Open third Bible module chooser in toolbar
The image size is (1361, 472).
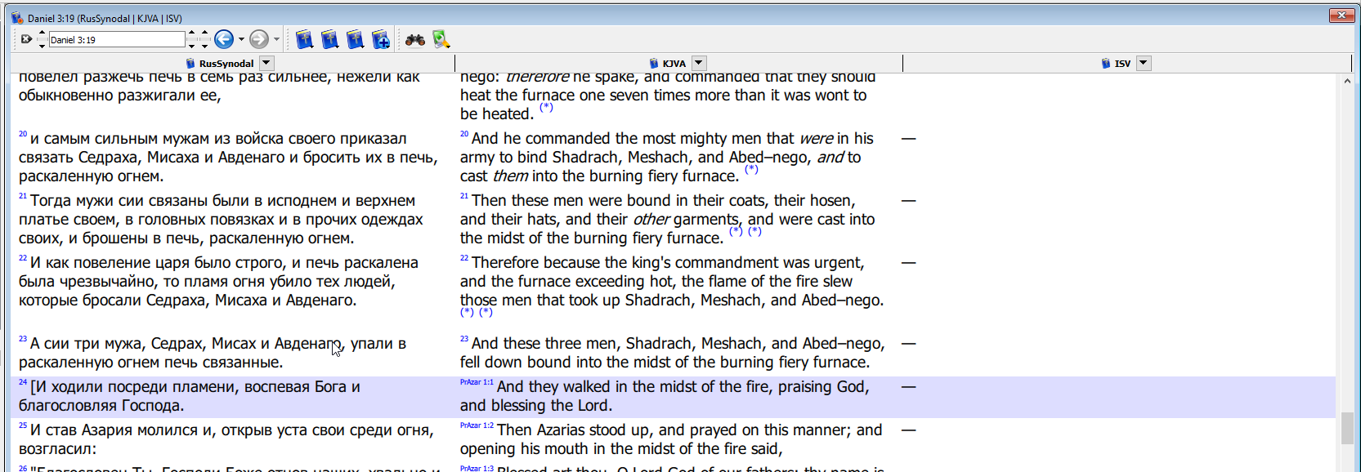pyautogui.click(x=355, y=39)
